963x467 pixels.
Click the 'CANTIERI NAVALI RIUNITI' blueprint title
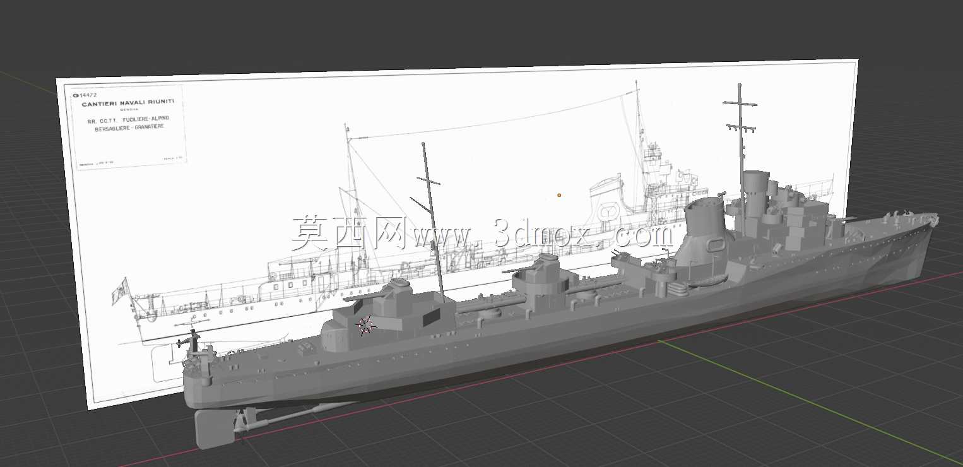128,103
